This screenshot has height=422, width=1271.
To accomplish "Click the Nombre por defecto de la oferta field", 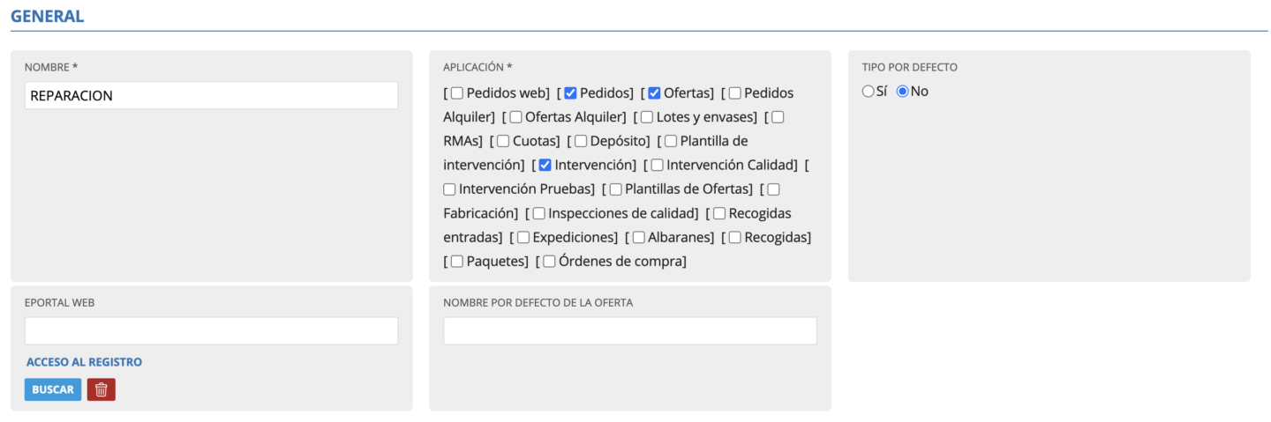I will pos(629,331).
